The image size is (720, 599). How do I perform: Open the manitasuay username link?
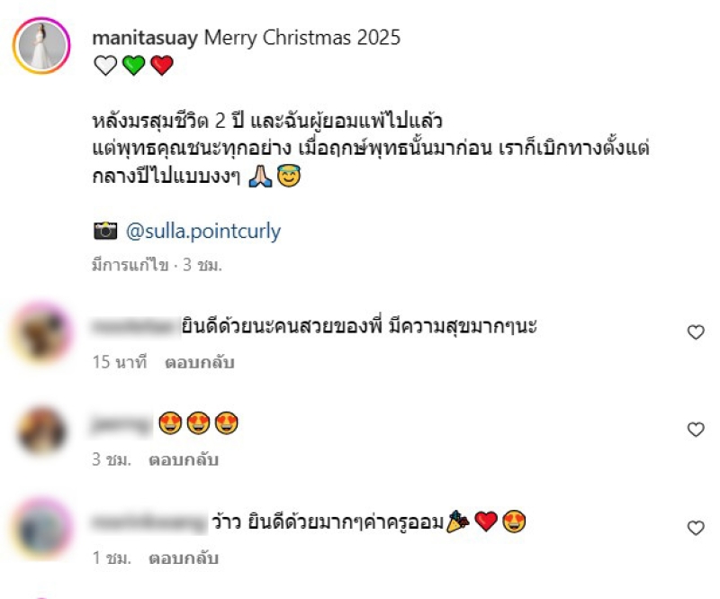(x=145, y=38)
